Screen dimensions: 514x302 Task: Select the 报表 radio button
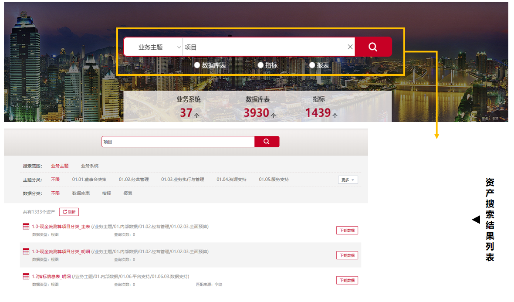pyautogui.click(x=312, y=65)
